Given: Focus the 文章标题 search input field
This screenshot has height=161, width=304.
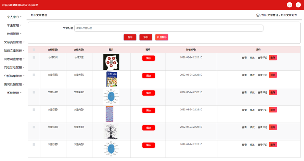Looking at the screenshot, I should pyautogui.click(x=169, y=28).
